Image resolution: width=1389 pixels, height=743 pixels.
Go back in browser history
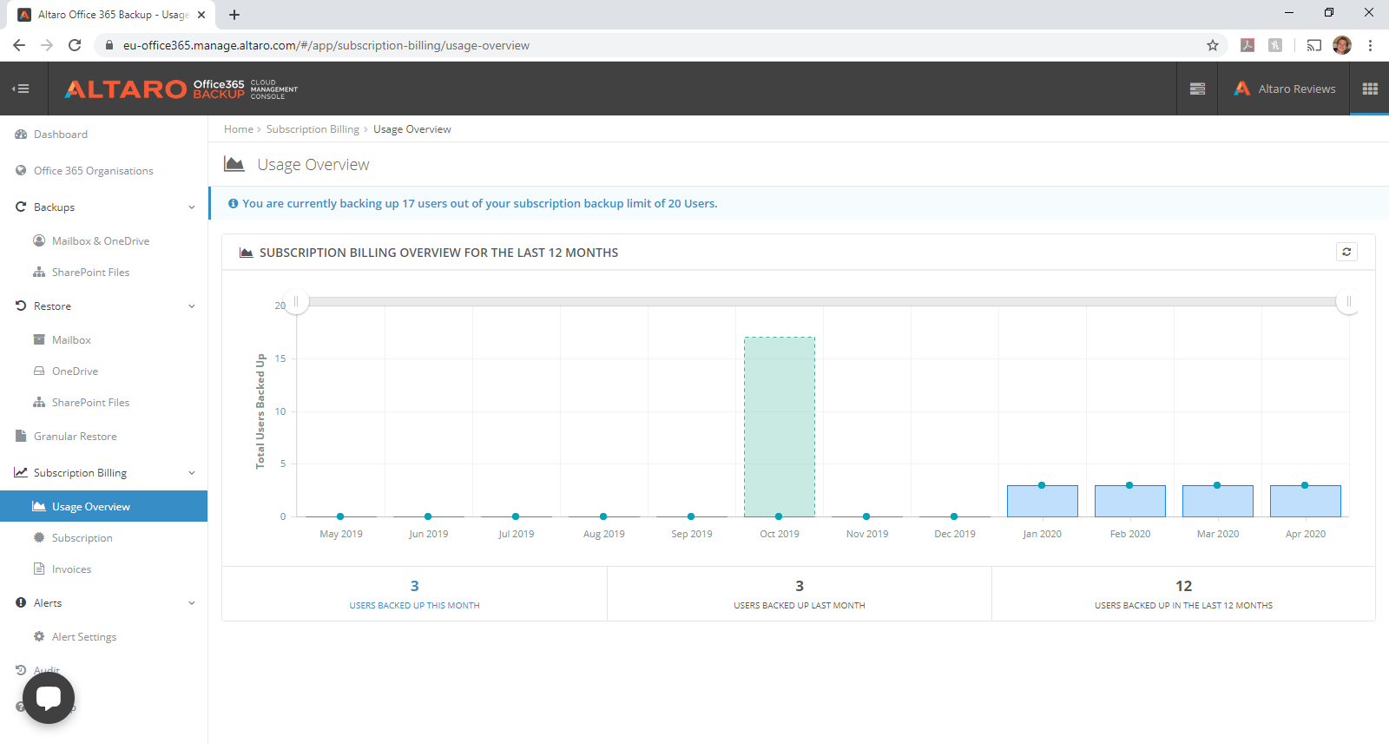point(19,45)
